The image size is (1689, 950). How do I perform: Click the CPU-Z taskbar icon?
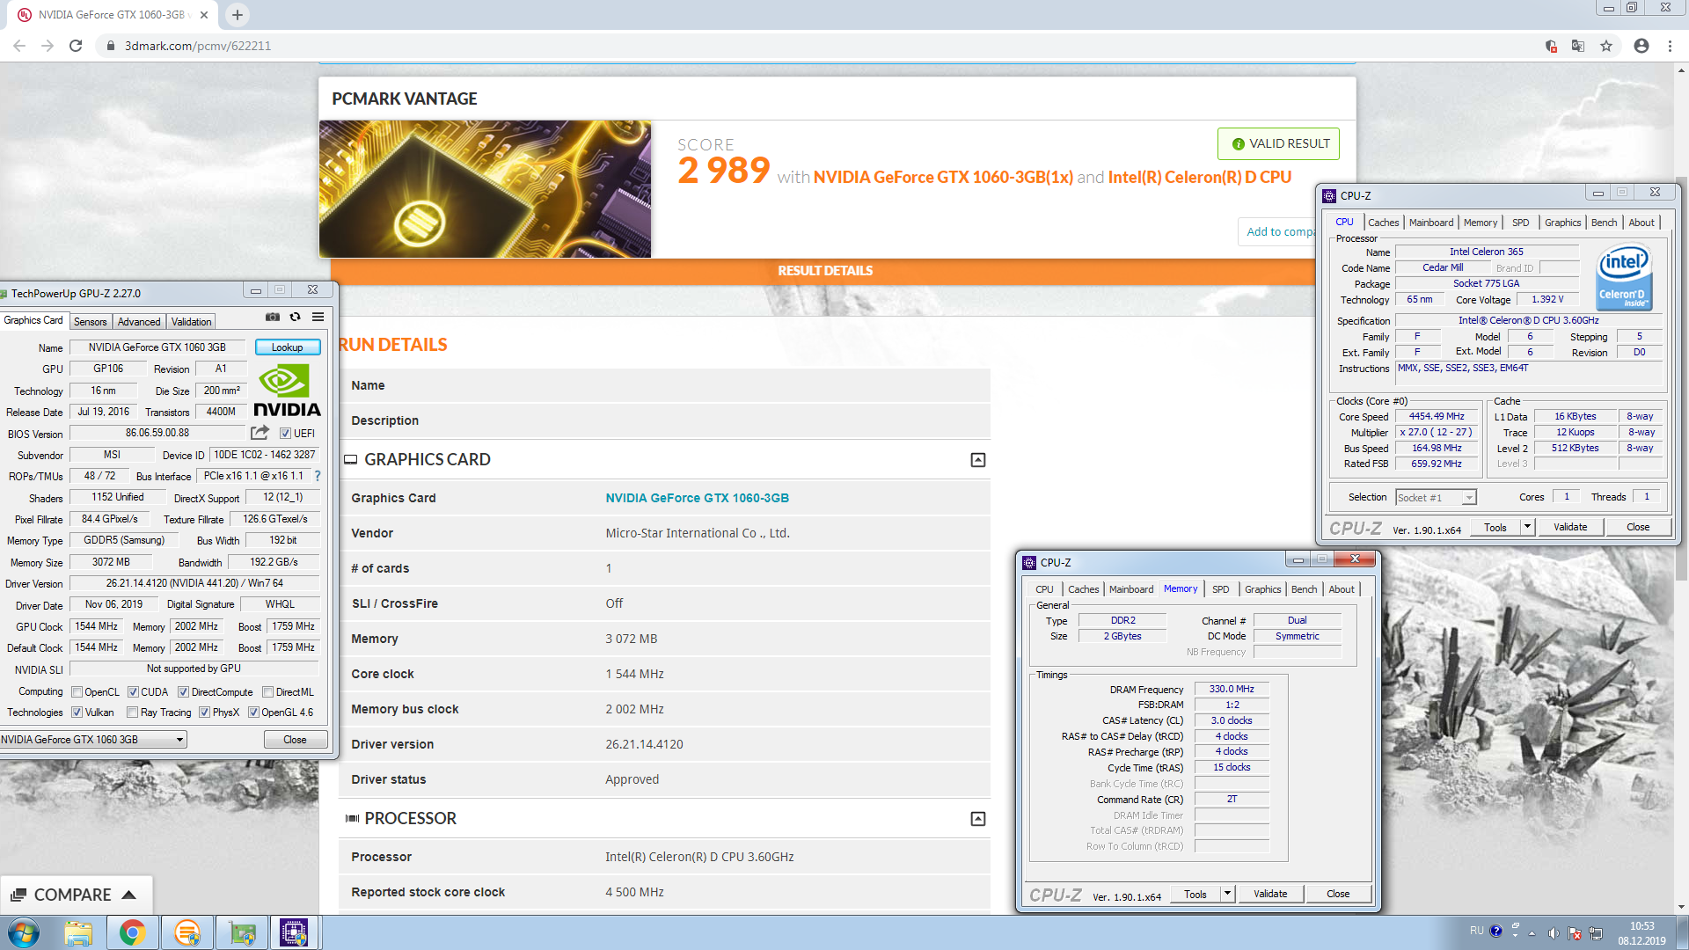pyautogui.click(x=294, y=932)
